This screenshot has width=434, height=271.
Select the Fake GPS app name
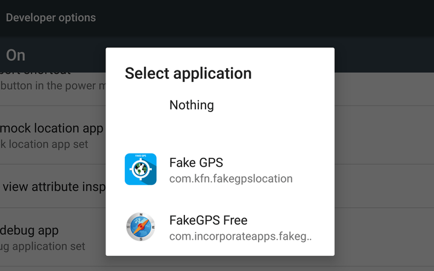tap(196, 163)
